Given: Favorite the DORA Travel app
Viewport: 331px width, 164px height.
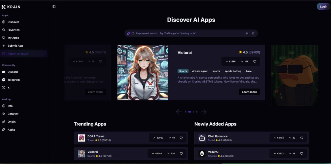Looking at the screenshot, I should click(x=181, y=138).
